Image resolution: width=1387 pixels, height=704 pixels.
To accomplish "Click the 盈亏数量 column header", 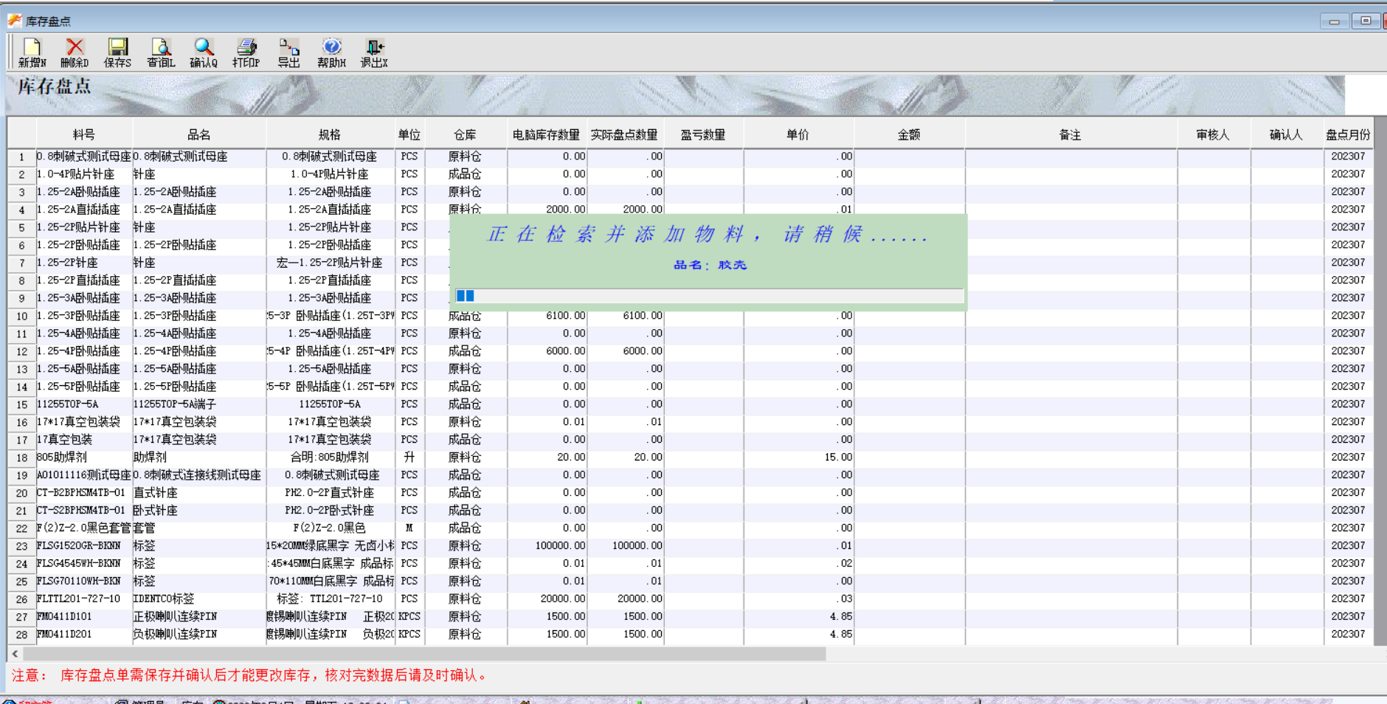I will point(703,135).
